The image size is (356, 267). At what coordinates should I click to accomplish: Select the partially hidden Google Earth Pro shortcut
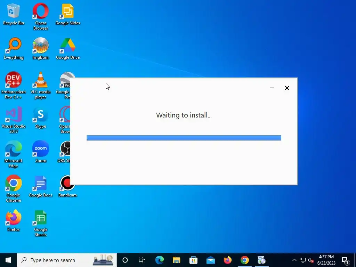coord(63,86)
